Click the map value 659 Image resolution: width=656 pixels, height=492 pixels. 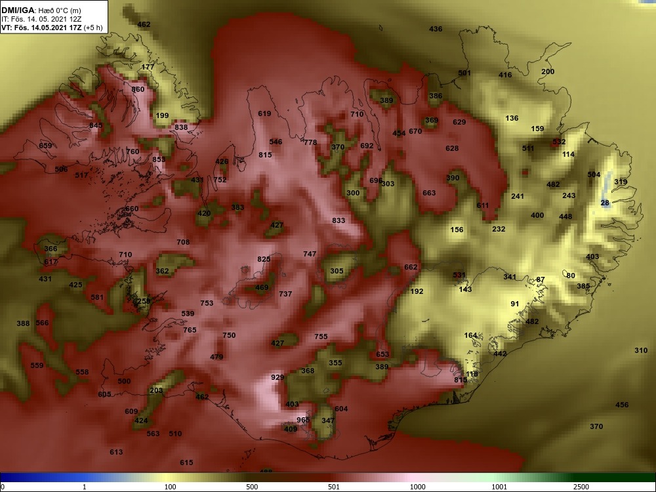(x=46, y=146)
